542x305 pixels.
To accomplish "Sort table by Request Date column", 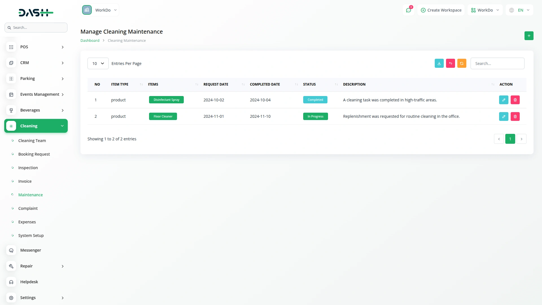I will (x=216, y=84).
